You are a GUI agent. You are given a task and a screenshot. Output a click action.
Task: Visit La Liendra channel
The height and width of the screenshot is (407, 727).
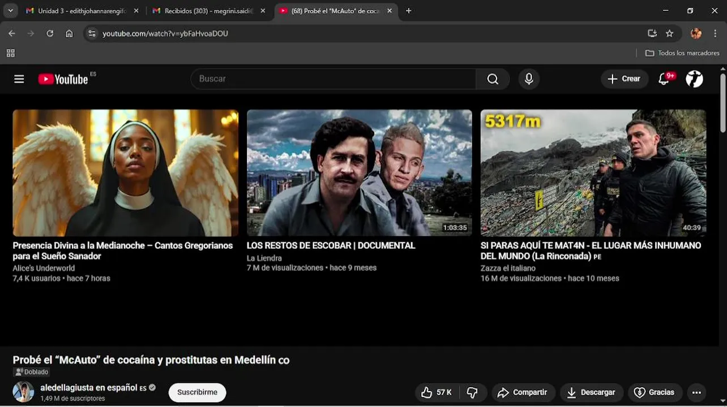(x=264, y=258)
